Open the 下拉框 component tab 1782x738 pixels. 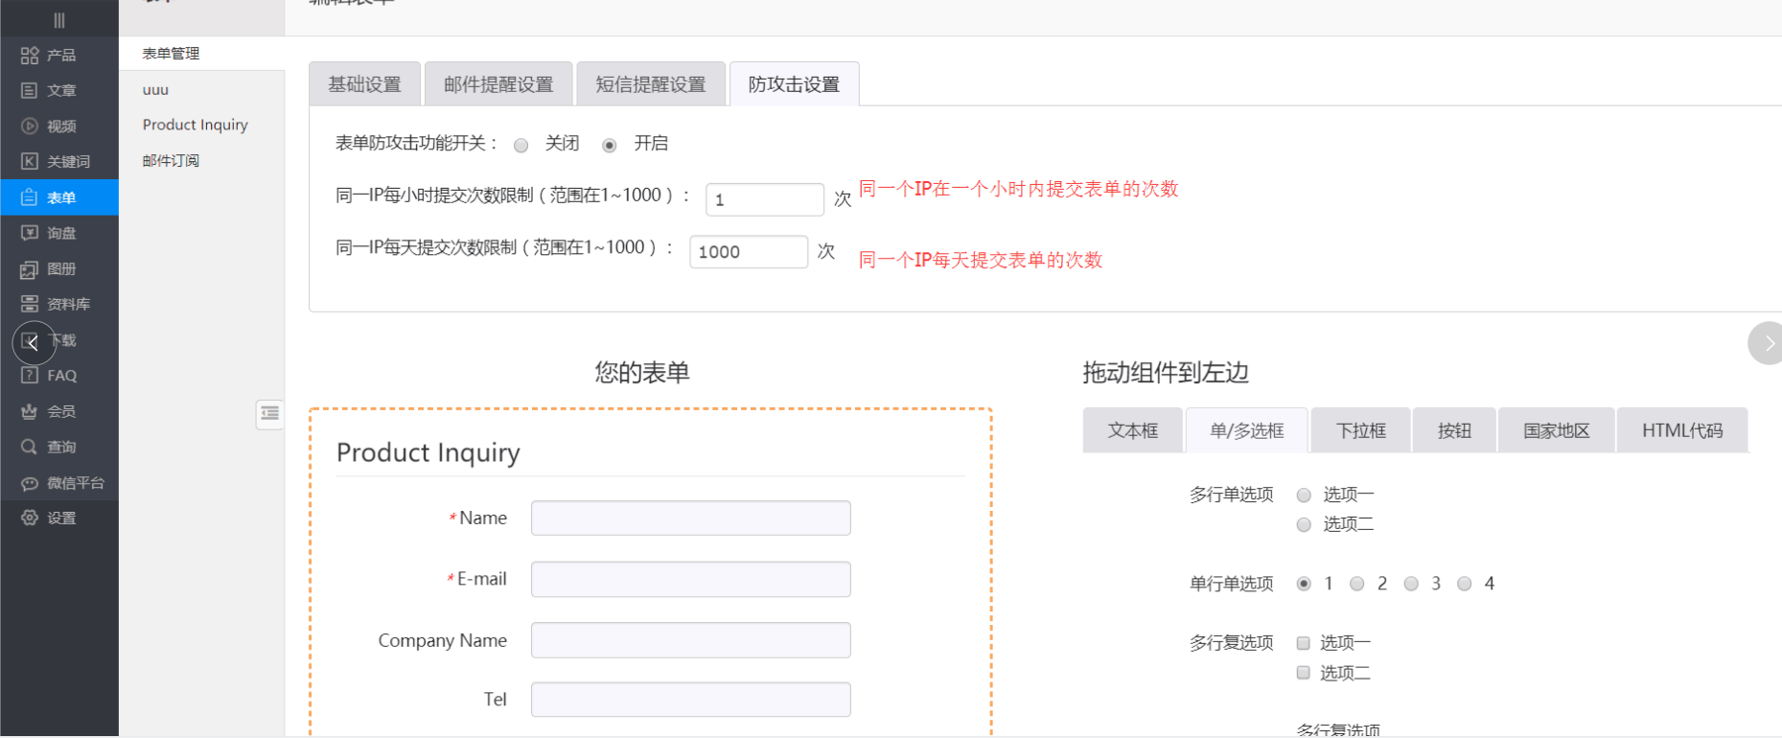[x=1360, y=430]
